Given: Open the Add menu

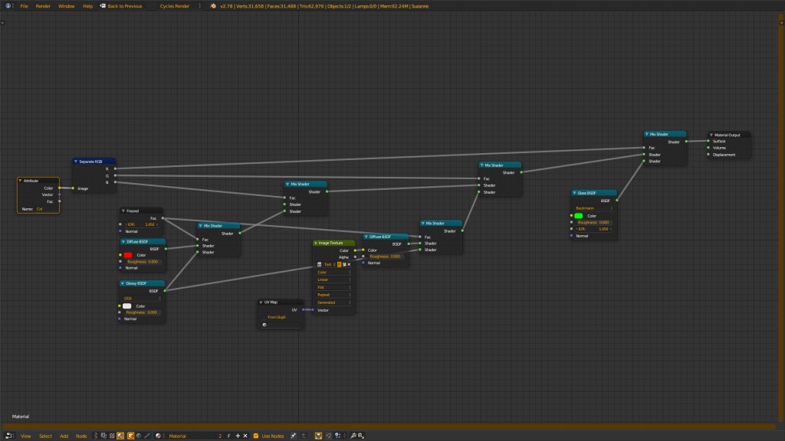Looking at the screenshot, I should (x=64, y=435).
